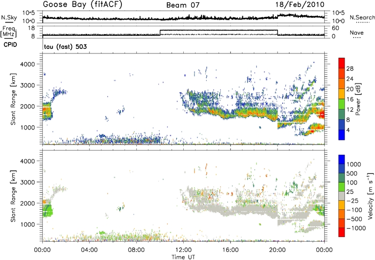
Task: Pick the red segment below -1000 on Velocity colorbar
Action: tap(342, 232)
